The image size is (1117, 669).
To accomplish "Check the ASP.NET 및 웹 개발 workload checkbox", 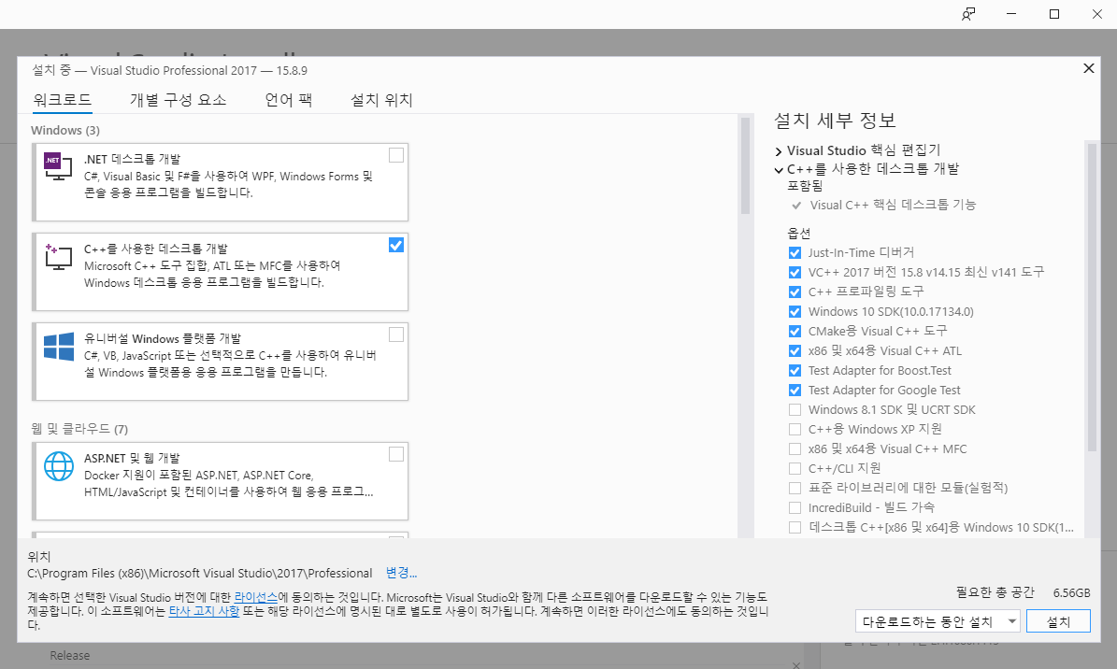I will (x=396, y=454).
